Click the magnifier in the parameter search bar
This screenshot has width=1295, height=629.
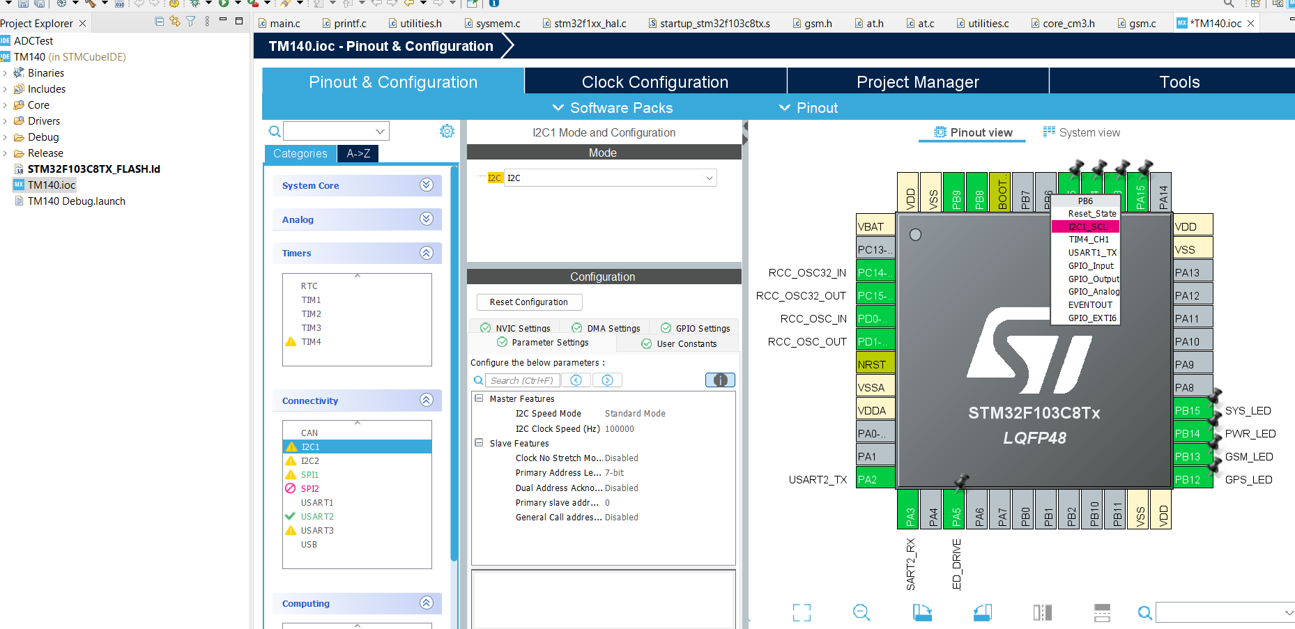(x=478, y=380)
